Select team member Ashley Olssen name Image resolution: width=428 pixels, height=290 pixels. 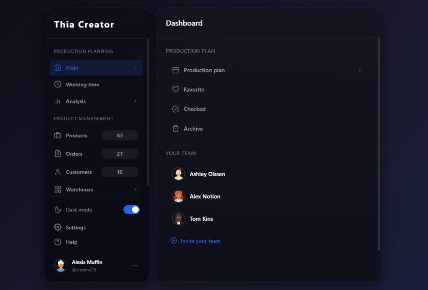207,174
